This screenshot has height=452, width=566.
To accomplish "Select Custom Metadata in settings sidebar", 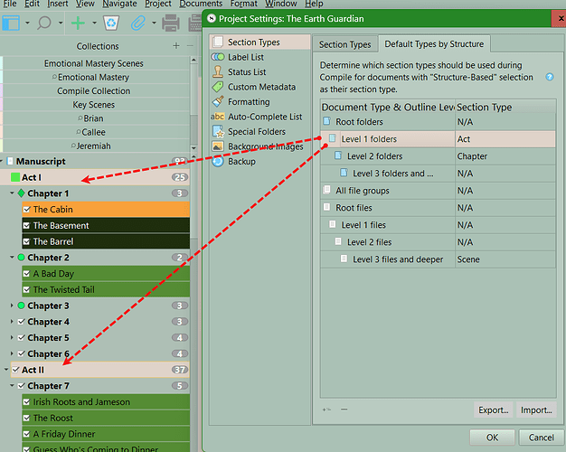I will [x=260, y=87].
